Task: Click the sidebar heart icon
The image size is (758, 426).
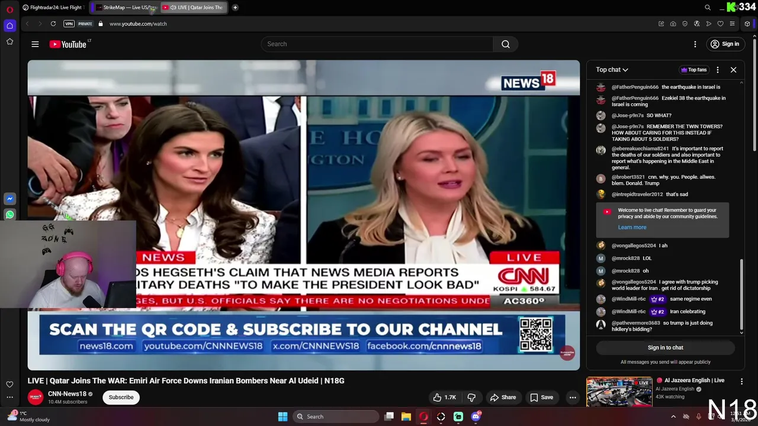Action: point(9,385)
